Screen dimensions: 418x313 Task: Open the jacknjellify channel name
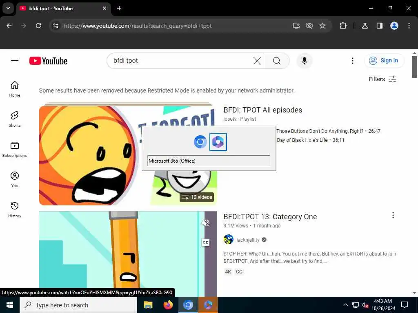pyautogui.click(x=248, y=240)
